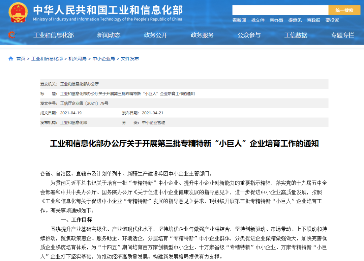364x261 pixels.
Task: Click the home icon in breadcrumb
Action: pyautogui.click(x=11, y=59)
